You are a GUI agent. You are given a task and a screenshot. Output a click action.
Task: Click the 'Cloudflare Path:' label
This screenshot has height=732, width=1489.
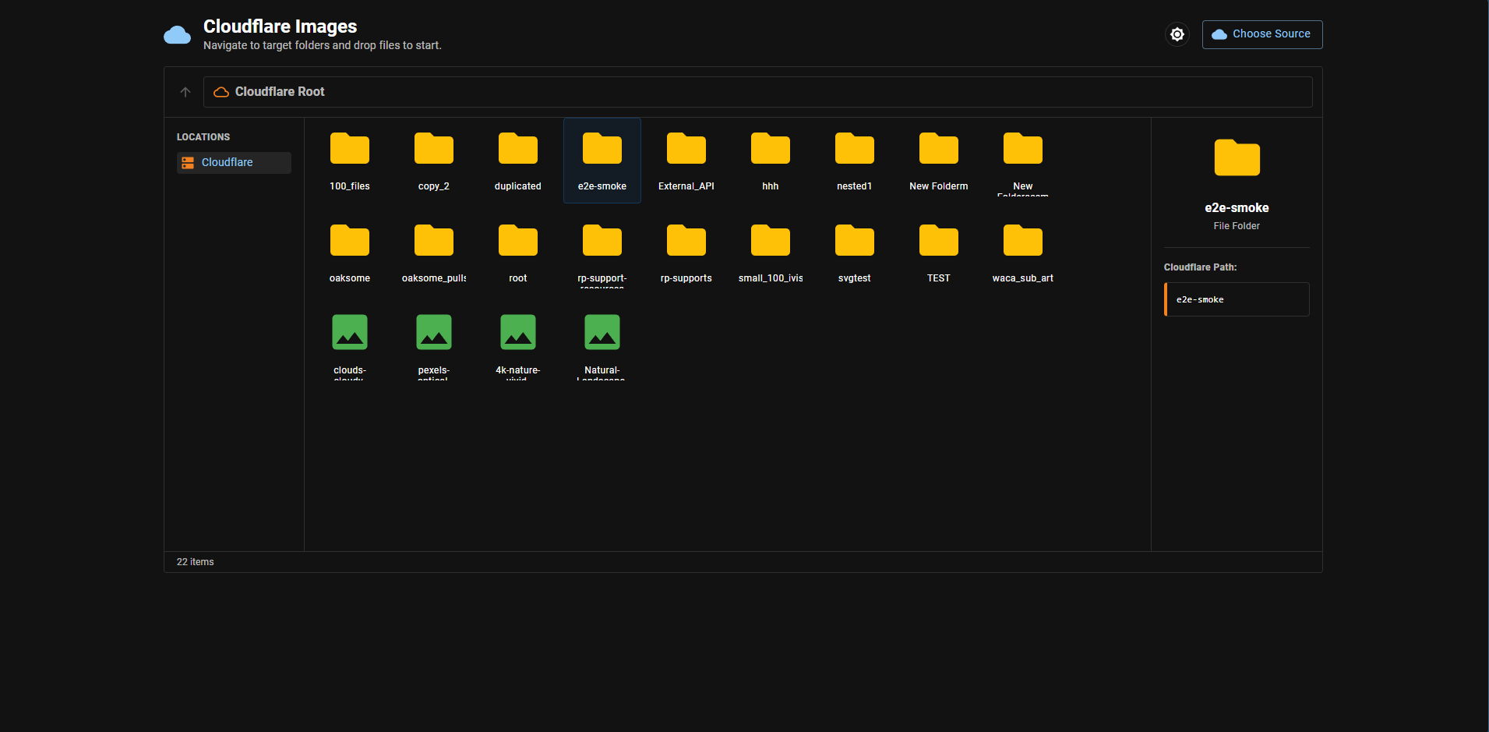pos(1200,267)
